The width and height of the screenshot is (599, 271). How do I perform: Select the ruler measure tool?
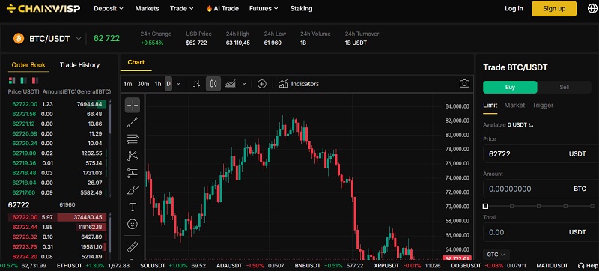(133, 247)
